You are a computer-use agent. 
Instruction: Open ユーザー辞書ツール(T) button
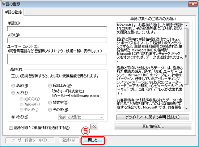(x=30, y=140)
